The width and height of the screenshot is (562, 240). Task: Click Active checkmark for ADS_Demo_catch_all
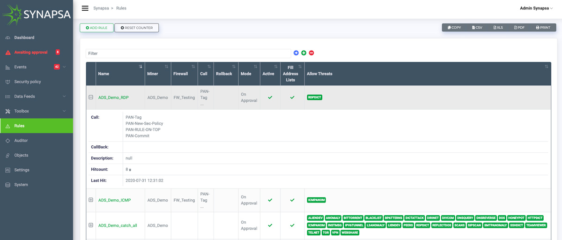tap(270, 225)
